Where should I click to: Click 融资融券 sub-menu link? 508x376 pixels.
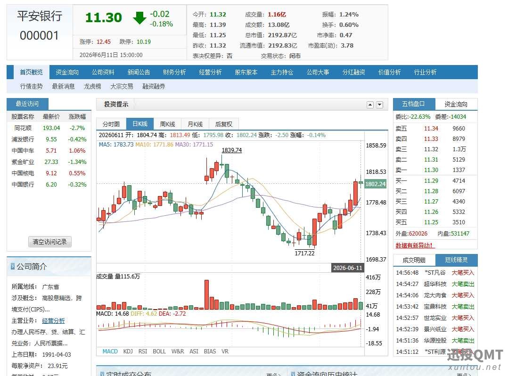click(x=154, y=86)
